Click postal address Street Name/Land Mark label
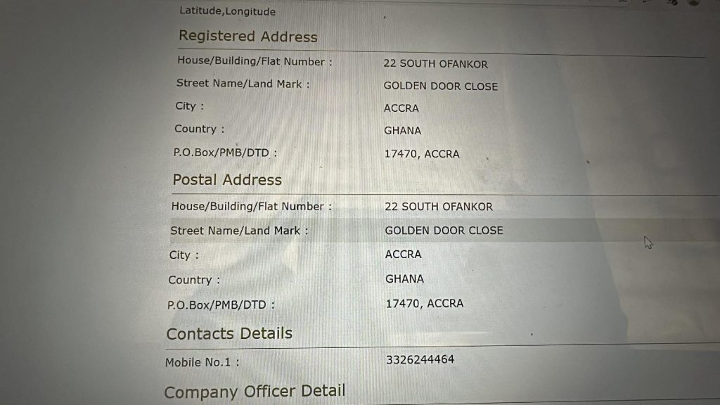The height and width of the screenshot is (405, 720). coord(239,231)
